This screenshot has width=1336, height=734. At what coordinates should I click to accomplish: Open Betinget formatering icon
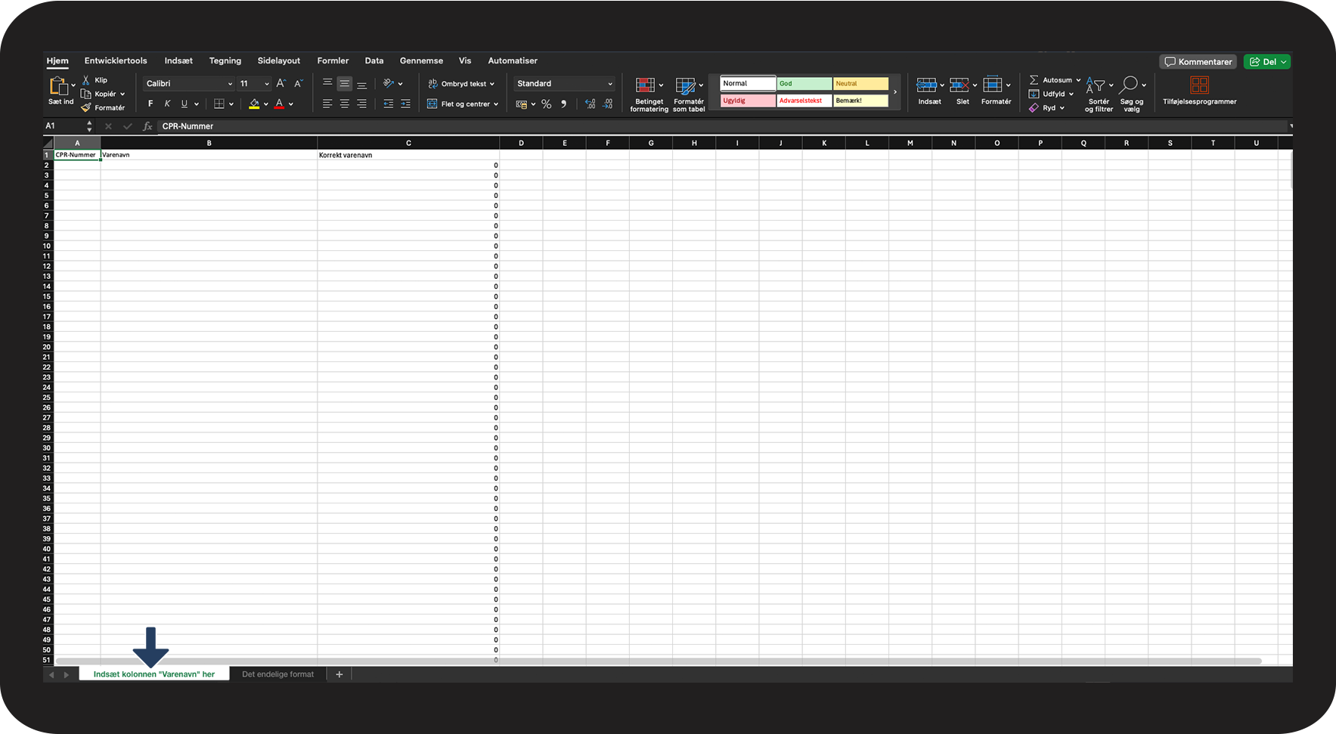(645, 85)
